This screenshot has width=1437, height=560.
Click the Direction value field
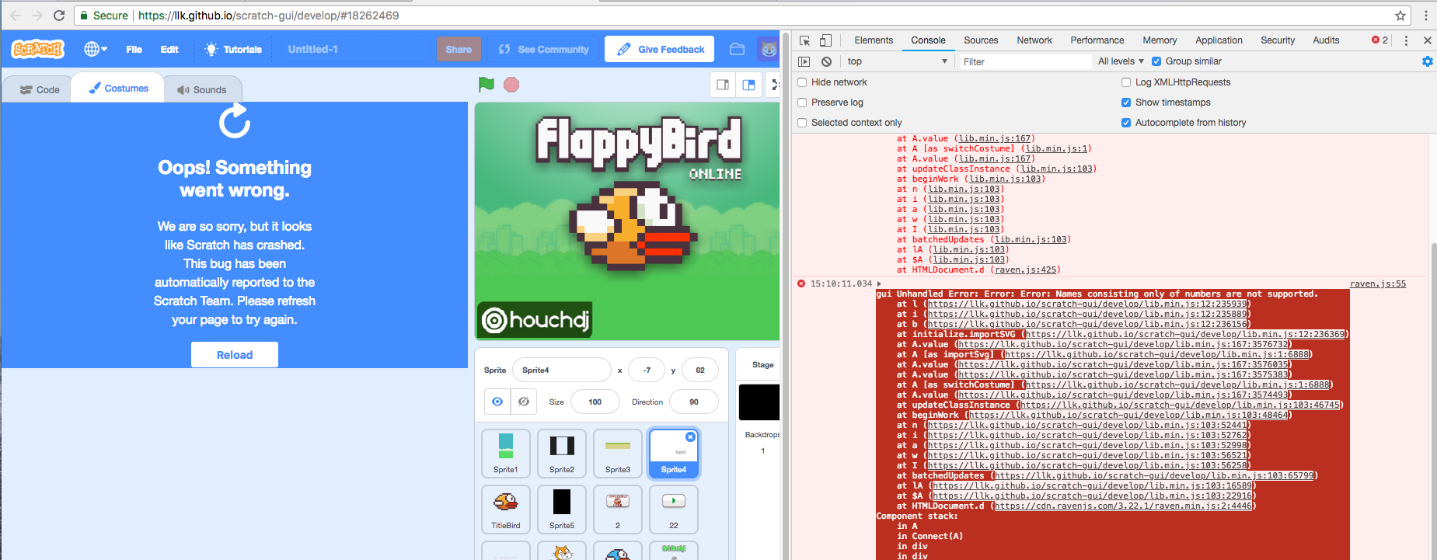pos(694,402)
